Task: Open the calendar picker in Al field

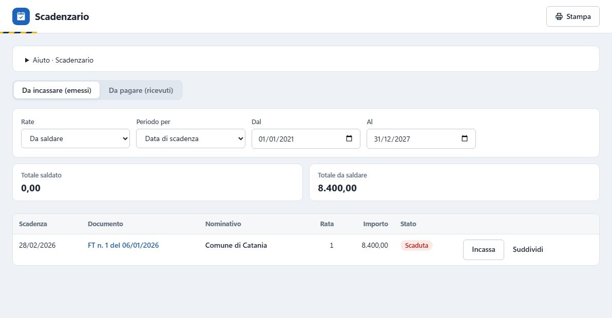Action: click(465, 138)
